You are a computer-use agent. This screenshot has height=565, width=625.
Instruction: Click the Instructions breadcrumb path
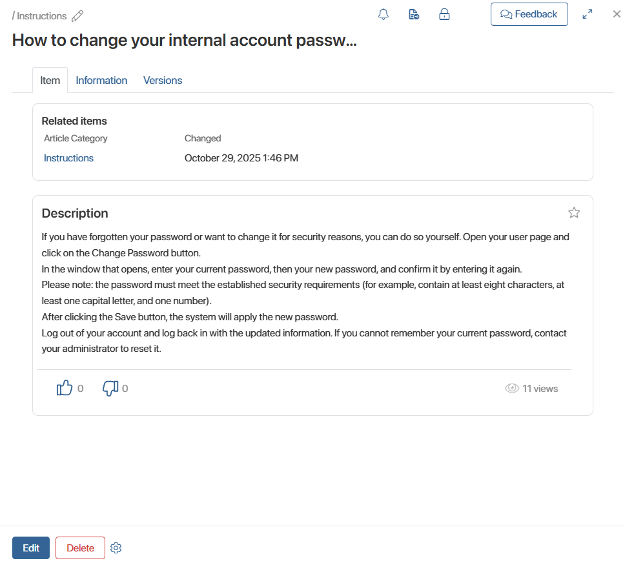41,16
